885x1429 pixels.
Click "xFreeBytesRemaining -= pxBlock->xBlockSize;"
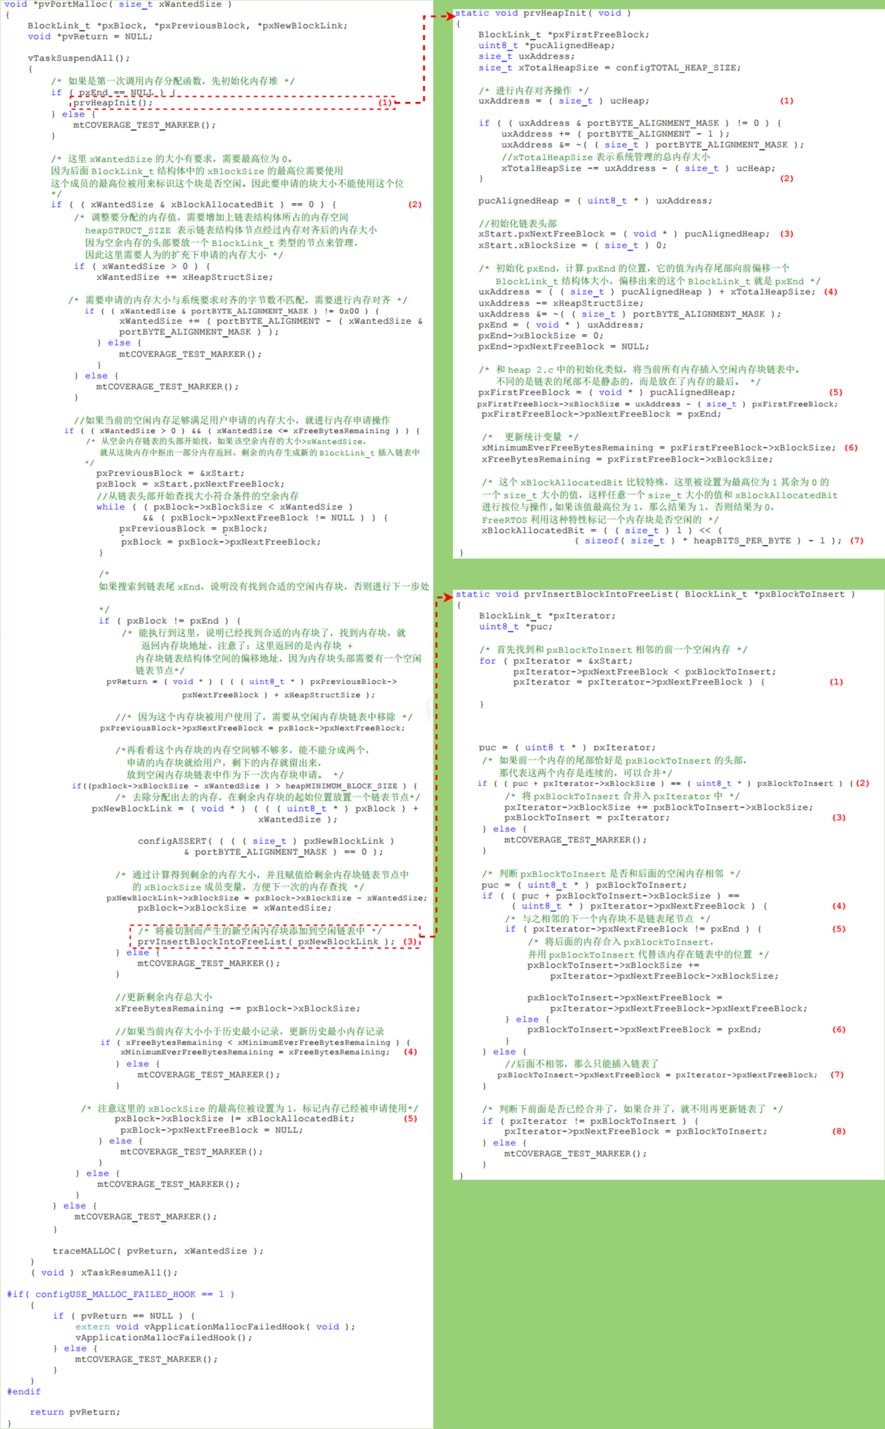[237, 1009]
